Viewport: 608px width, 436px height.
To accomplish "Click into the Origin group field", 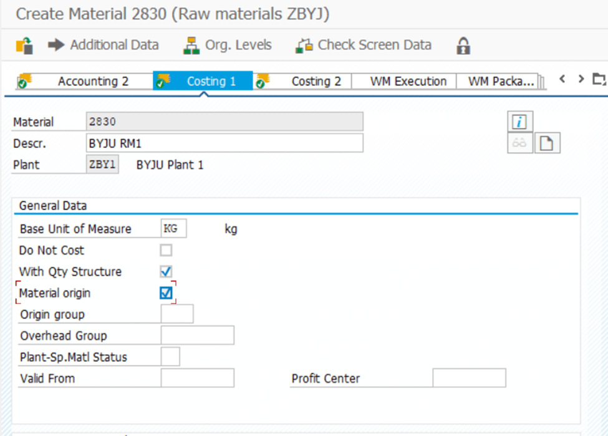I will [x=177, y=314].
